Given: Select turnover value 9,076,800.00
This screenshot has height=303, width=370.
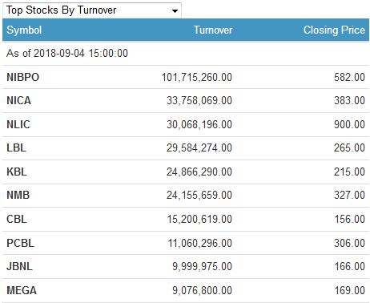Looking at the screenshot, I should (x=202, y=290).
